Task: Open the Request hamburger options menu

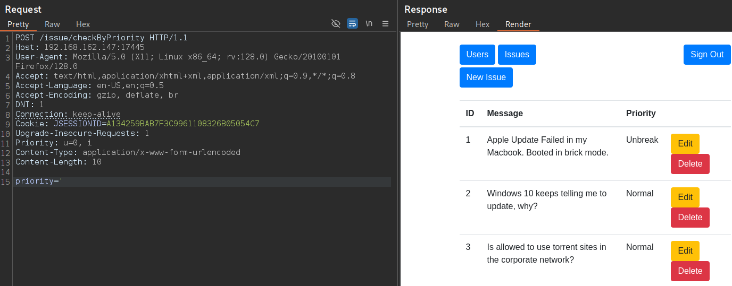Action: click(386, 23)
